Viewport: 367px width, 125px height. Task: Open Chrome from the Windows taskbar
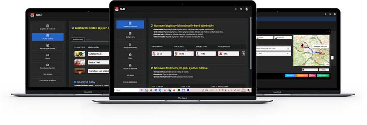[169, 90]
